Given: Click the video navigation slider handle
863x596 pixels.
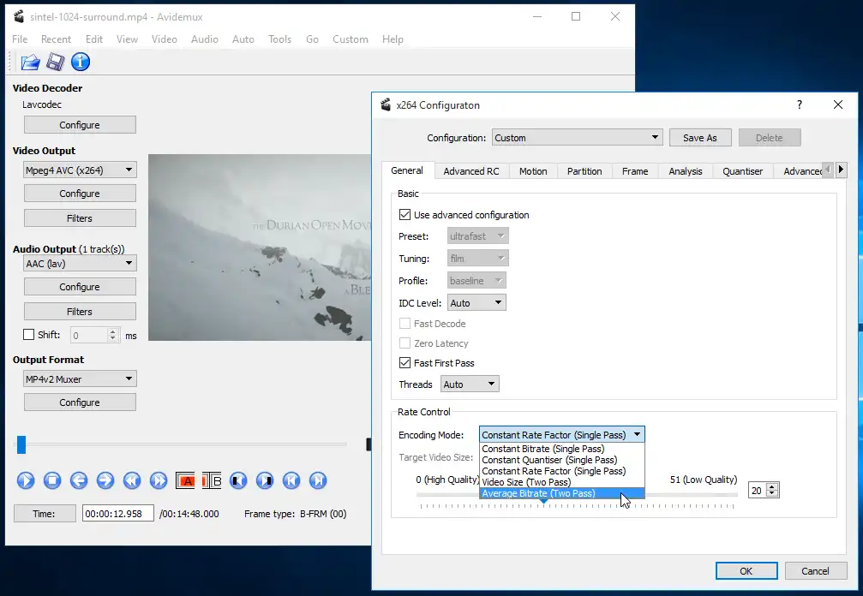Looking at the screenshot, I should click(x=22, y=444).
